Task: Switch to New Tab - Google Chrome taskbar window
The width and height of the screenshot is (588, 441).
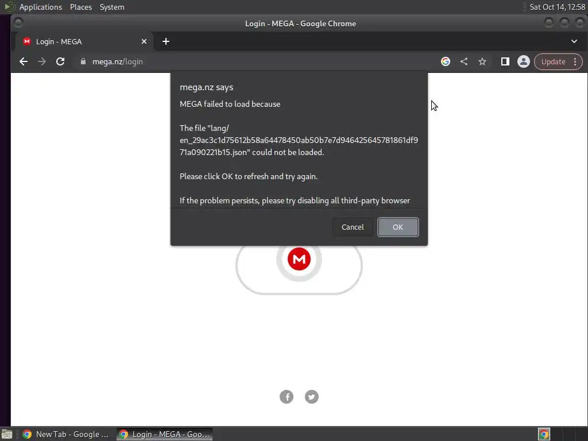Action: pyautogui.click(x=66, y=434)
